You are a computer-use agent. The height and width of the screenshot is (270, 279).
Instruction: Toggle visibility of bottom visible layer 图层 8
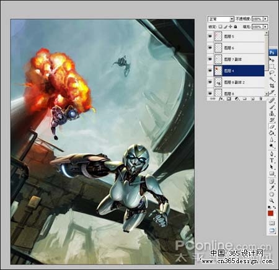pyautogui.click(x=210, y=93)
